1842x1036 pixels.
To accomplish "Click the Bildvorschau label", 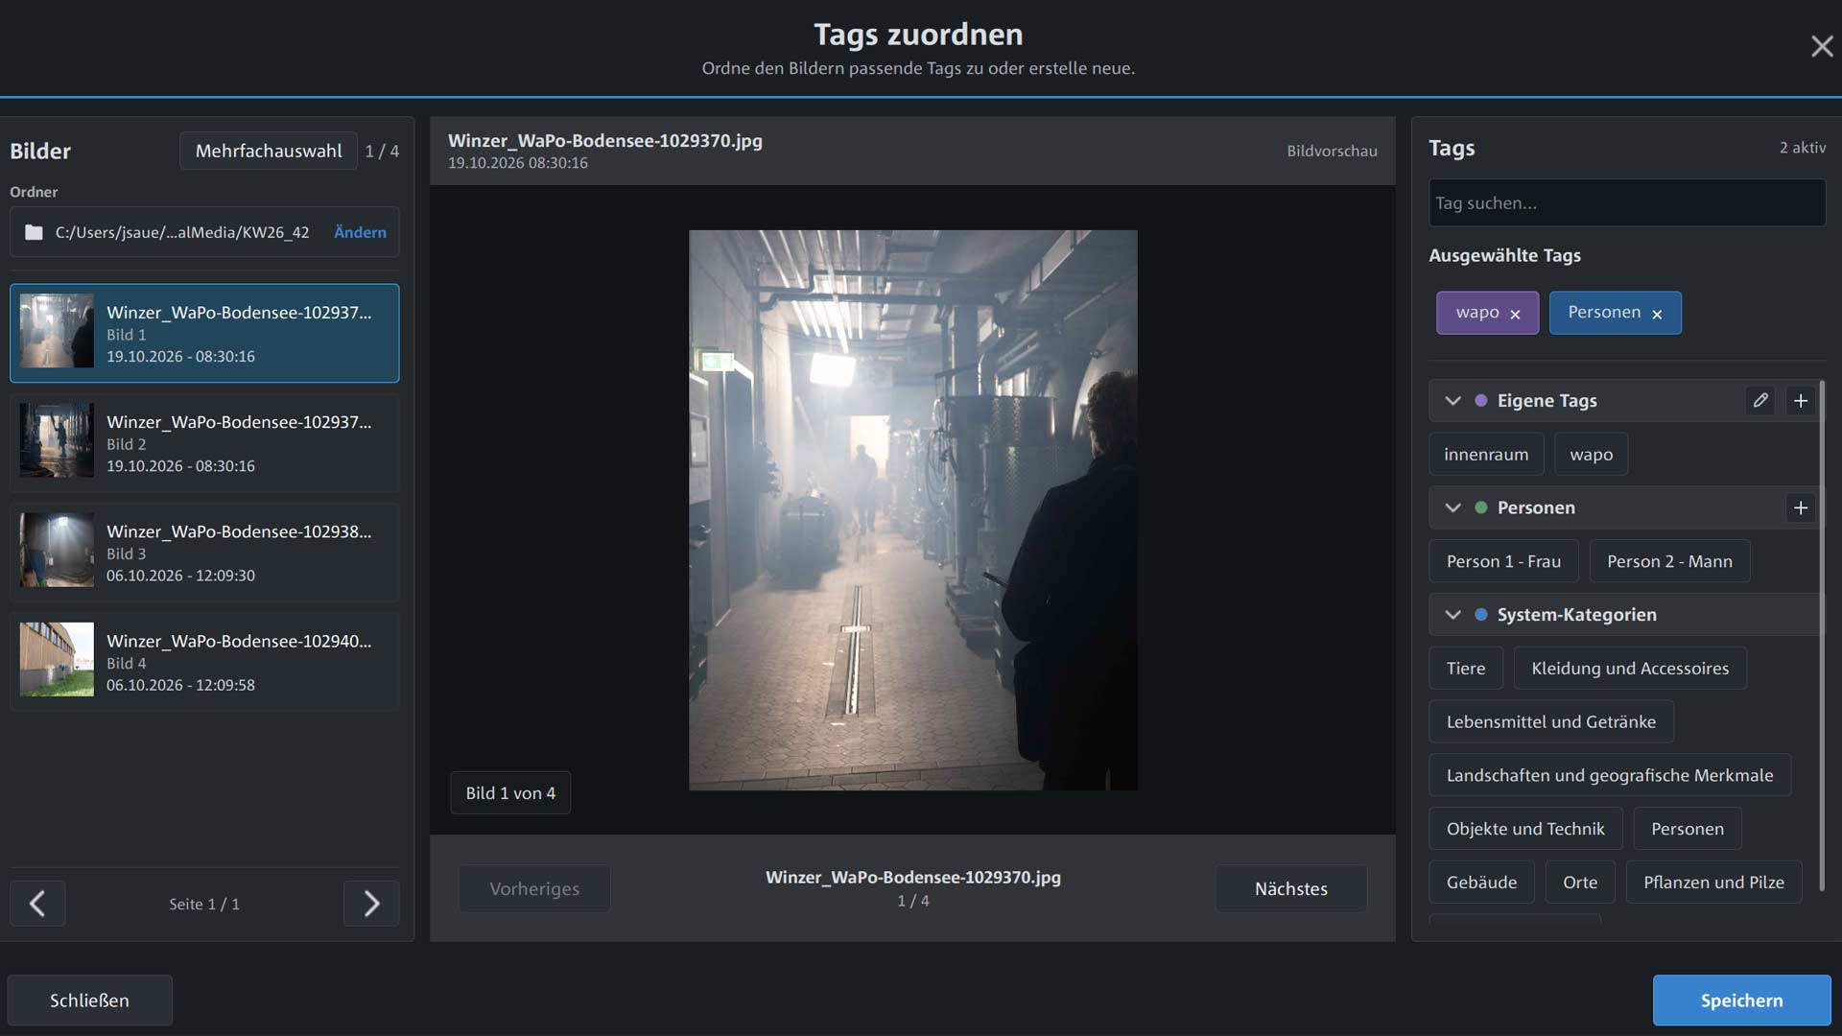I will pos(1332,151).
